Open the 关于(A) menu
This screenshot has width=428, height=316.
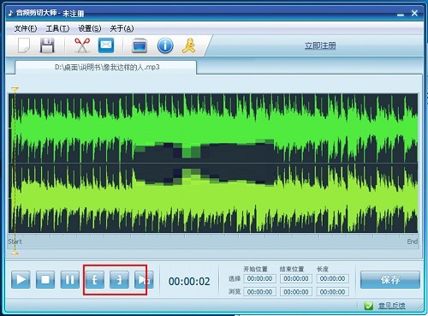pos(122,28)
